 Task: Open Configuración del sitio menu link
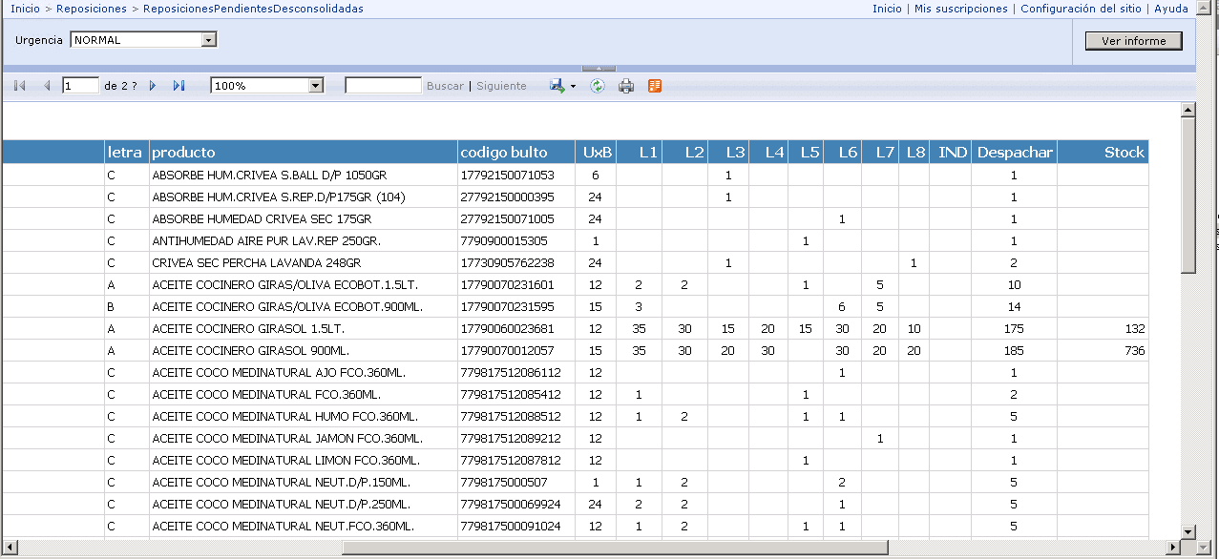1081,9
